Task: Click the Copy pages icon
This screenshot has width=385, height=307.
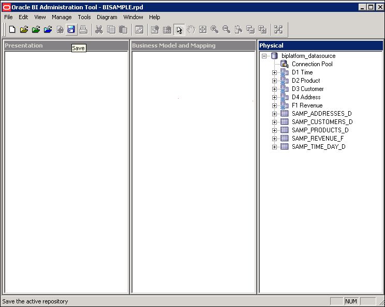Action: pyautogui.click(x=111, y=29)
